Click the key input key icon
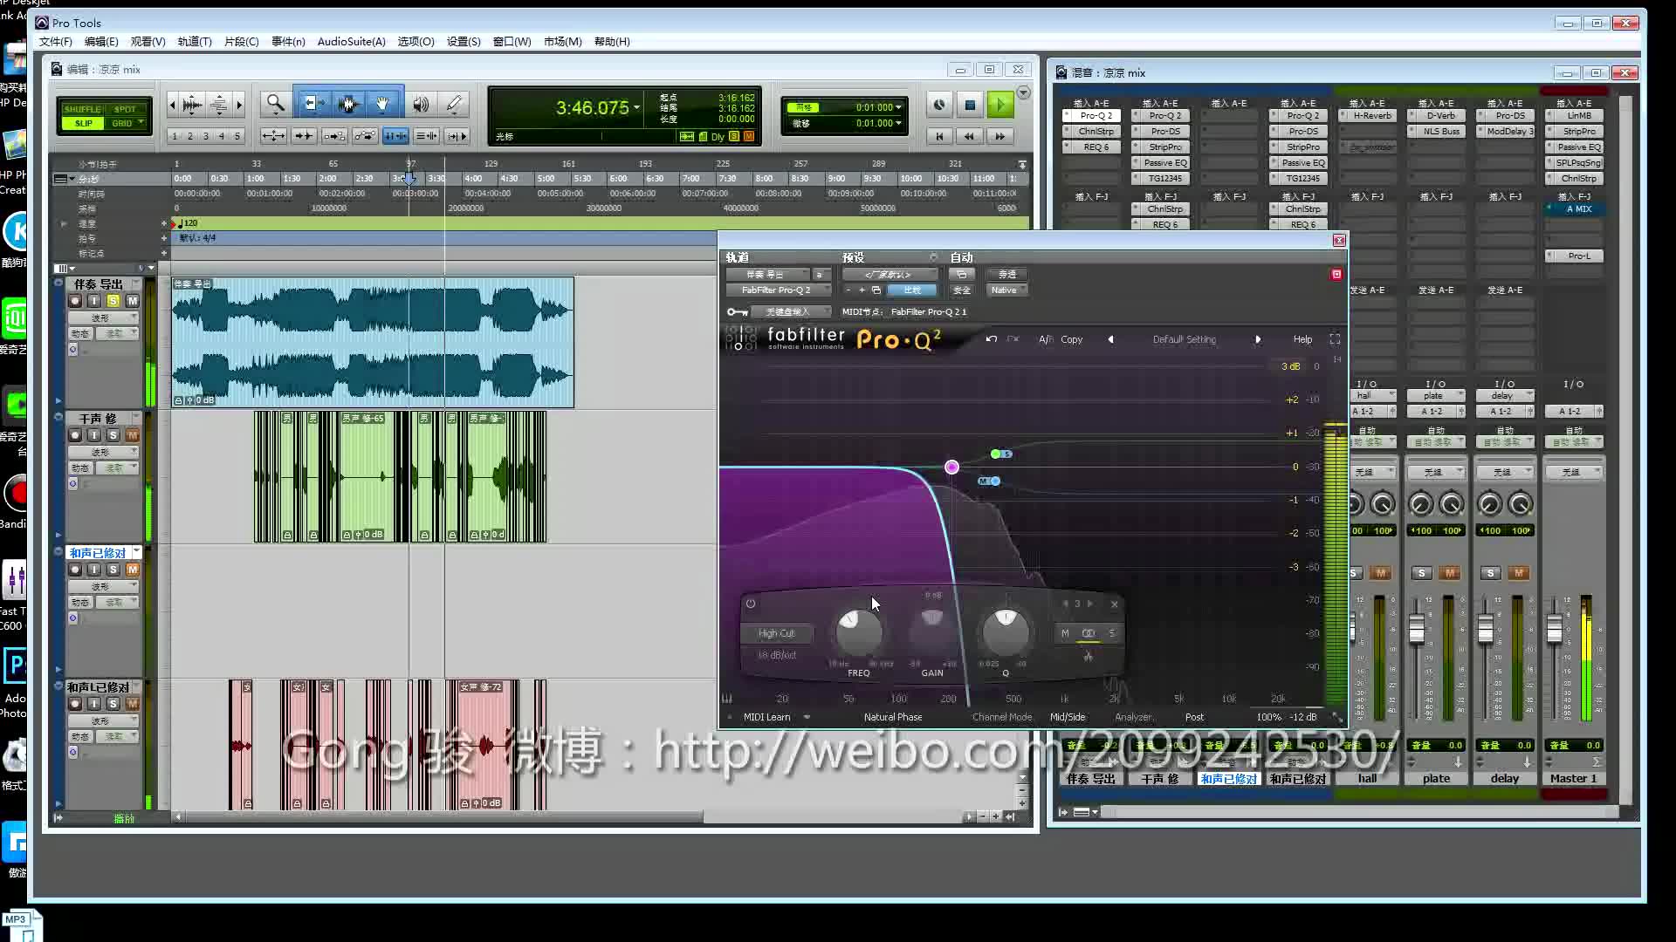This screenshot has height=942, width=1676. tap(738, 312)
